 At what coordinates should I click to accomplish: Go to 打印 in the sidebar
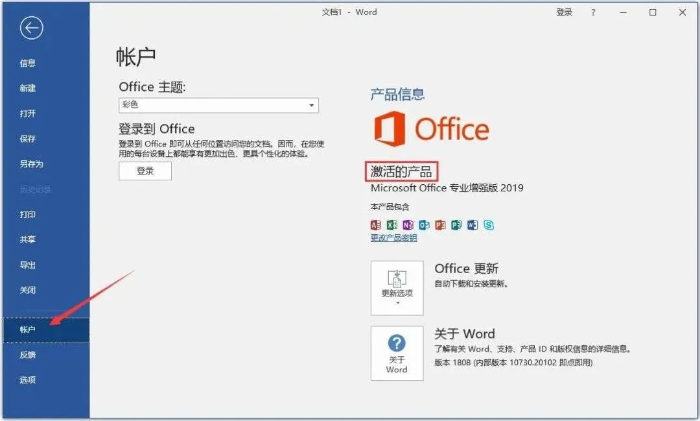(28, 215)
